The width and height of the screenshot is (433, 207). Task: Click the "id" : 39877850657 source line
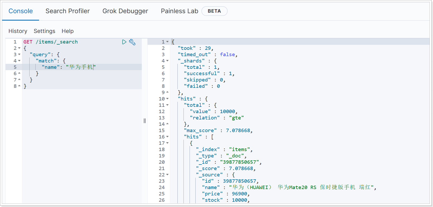click(x=230, y=181)
